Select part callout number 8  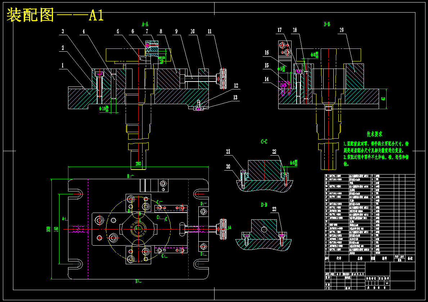(161, 31)
